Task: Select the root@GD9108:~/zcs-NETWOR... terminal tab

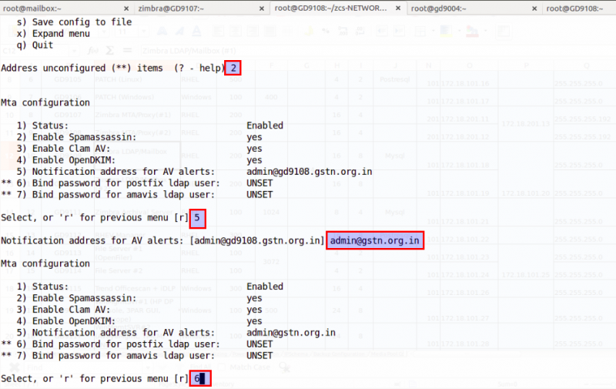Action: pyautogui.click(x=338, y=8)
